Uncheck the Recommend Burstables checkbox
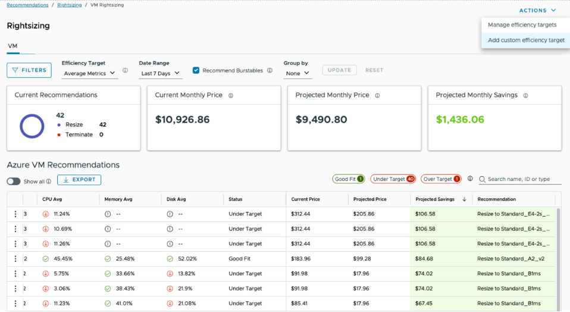 coord(196,70)
